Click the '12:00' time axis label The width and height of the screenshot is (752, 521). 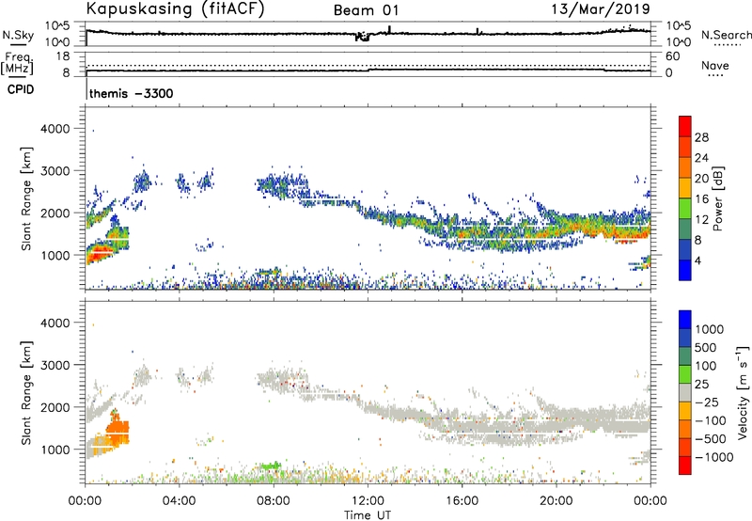pyautogui.click(x=368, y=501)
